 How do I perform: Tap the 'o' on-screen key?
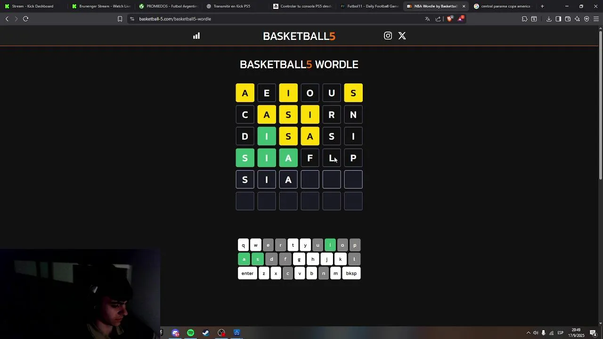[342, 245]
